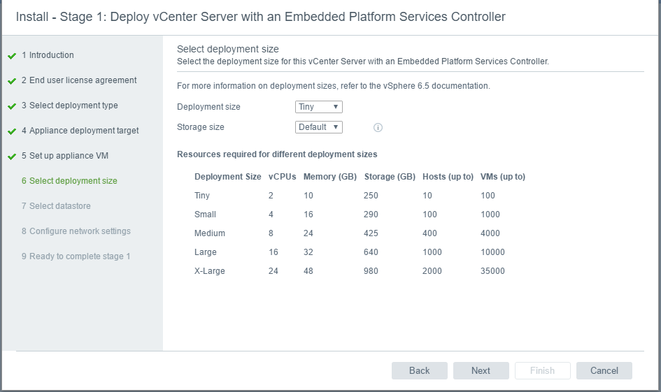Click the checkmark by Appliance deployment target
This screenshot has width=661, height=392.
tap(12, 131)
